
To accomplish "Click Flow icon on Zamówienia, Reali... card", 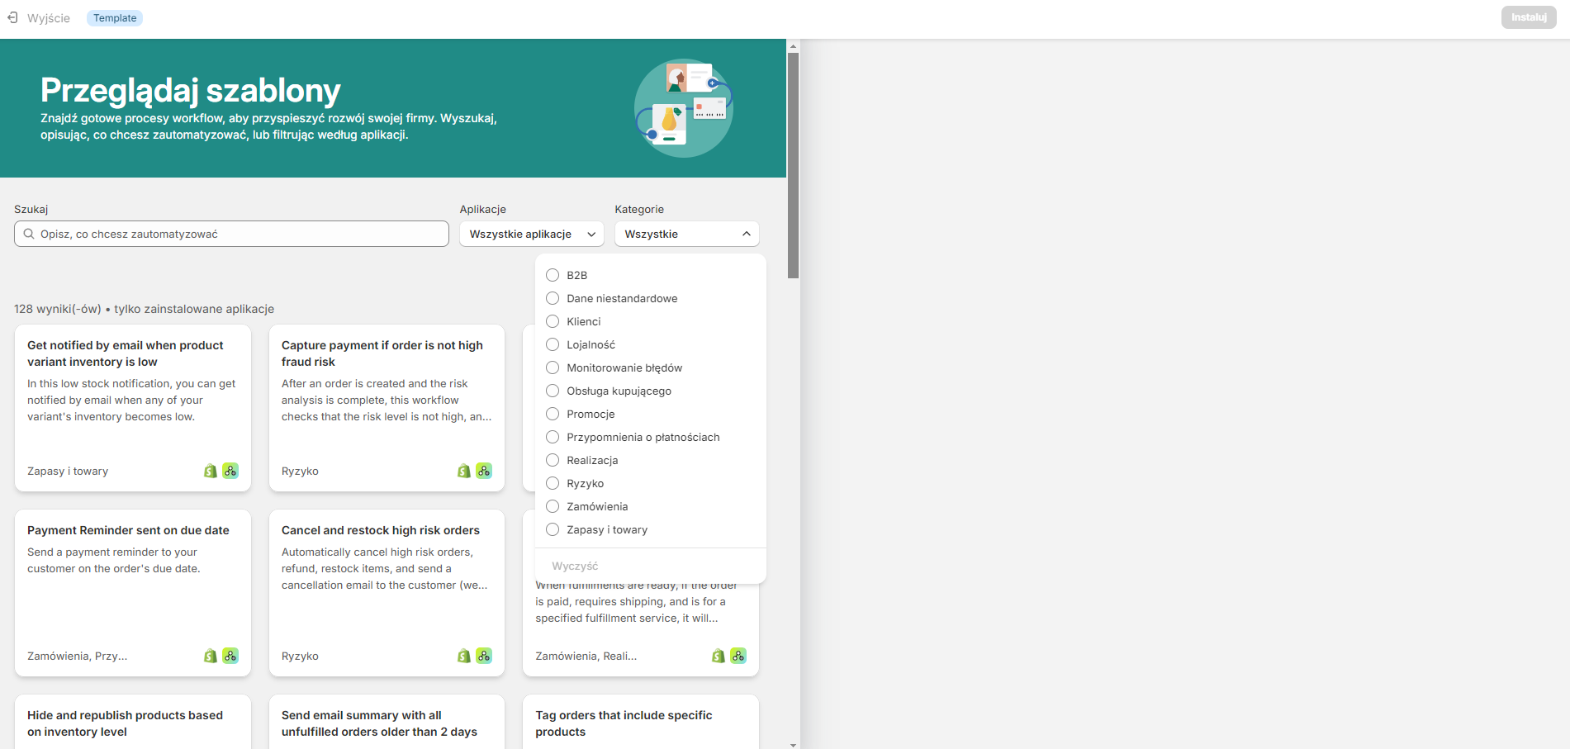I will tap(738, 656).
